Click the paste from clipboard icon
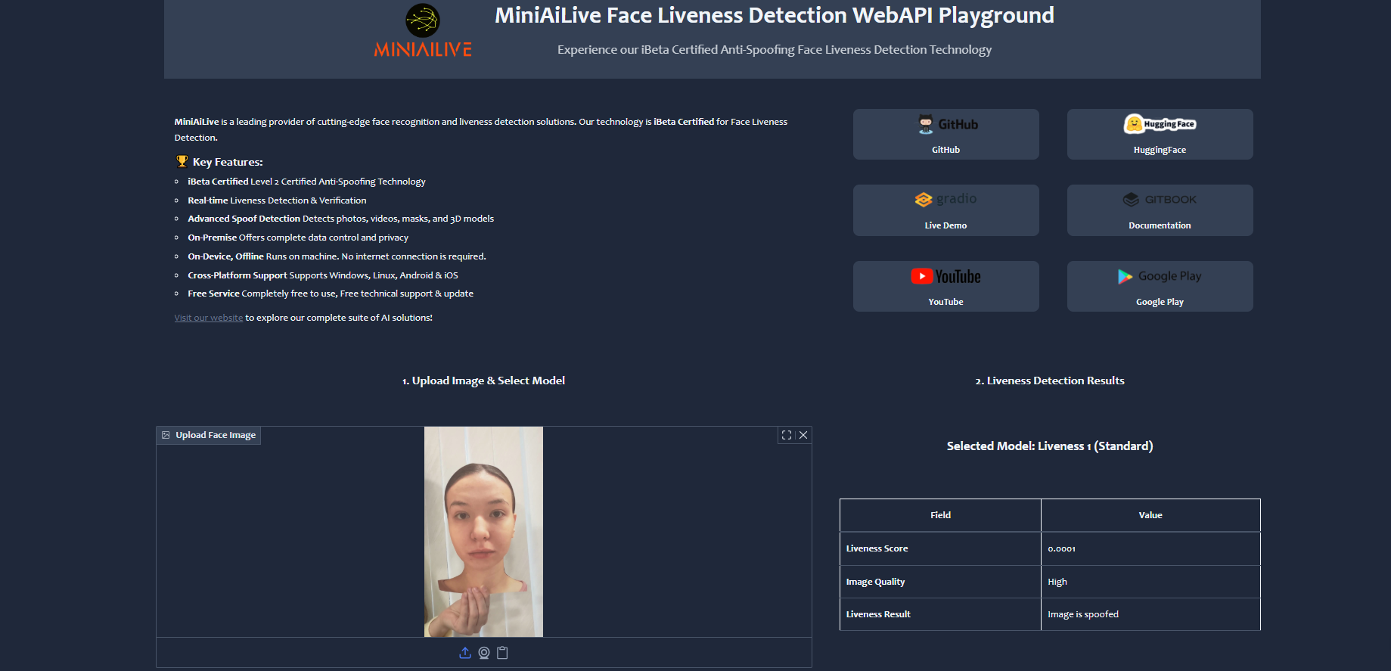Image resolution: width=1391 pixels, height=671 pixels. click(502, 653)
